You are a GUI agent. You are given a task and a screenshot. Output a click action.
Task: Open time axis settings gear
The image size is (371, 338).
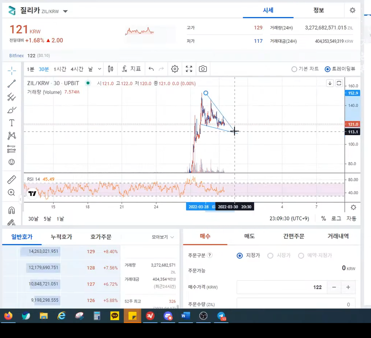pos(353,208)
